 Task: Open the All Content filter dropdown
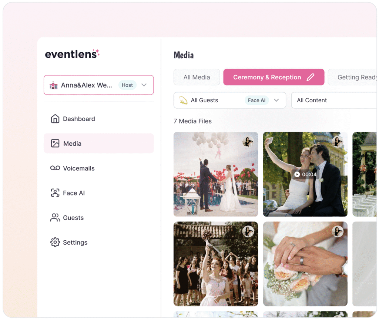[x=334, y=100]
